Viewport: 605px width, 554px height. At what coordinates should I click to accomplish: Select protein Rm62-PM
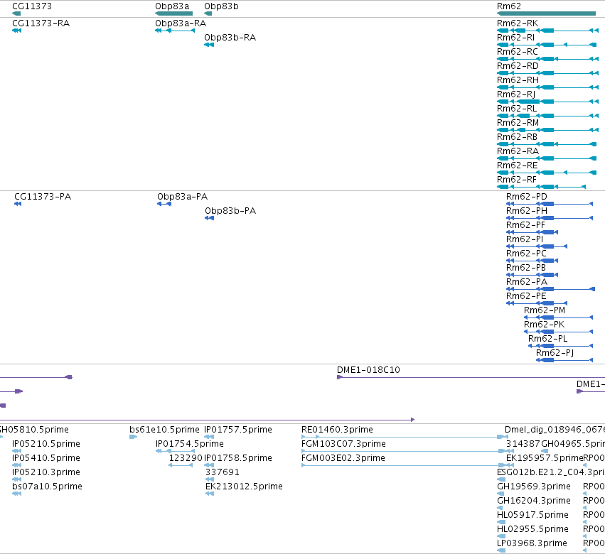pyautogui.click(x=558, y=317)
